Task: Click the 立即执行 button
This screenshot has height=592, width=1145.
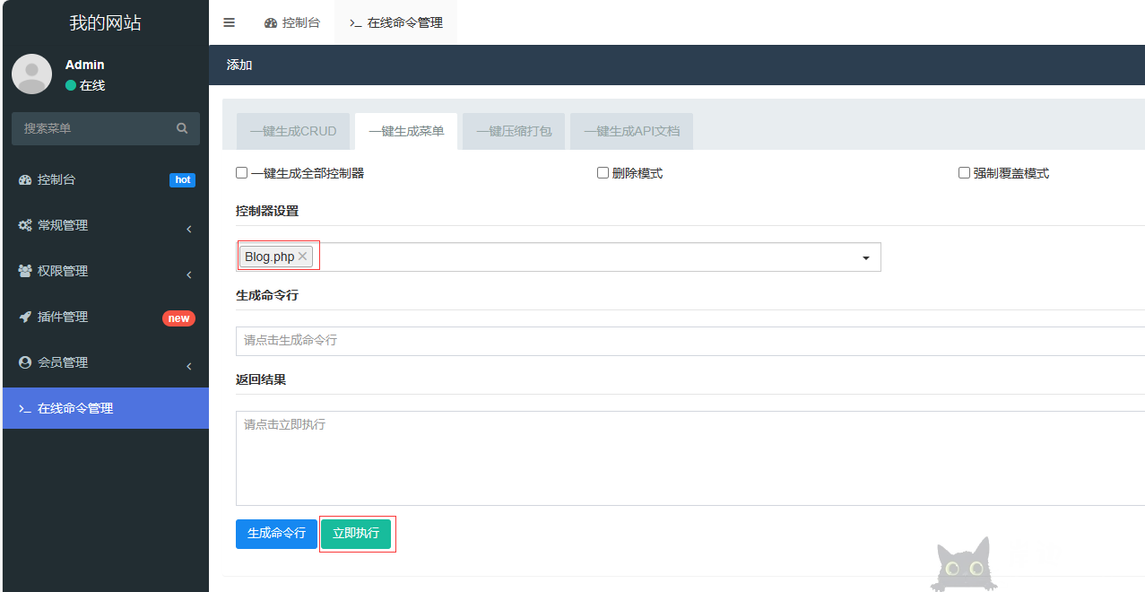Action: (357, 534)
